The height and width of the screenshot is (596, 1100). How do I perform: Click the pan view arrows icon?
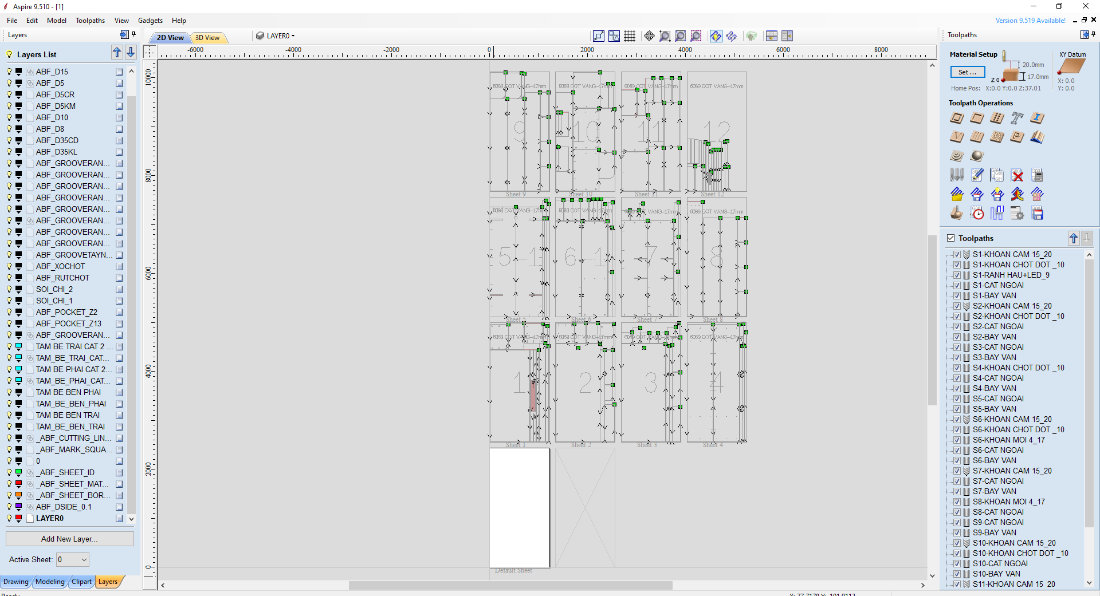[x=649, y=36]
